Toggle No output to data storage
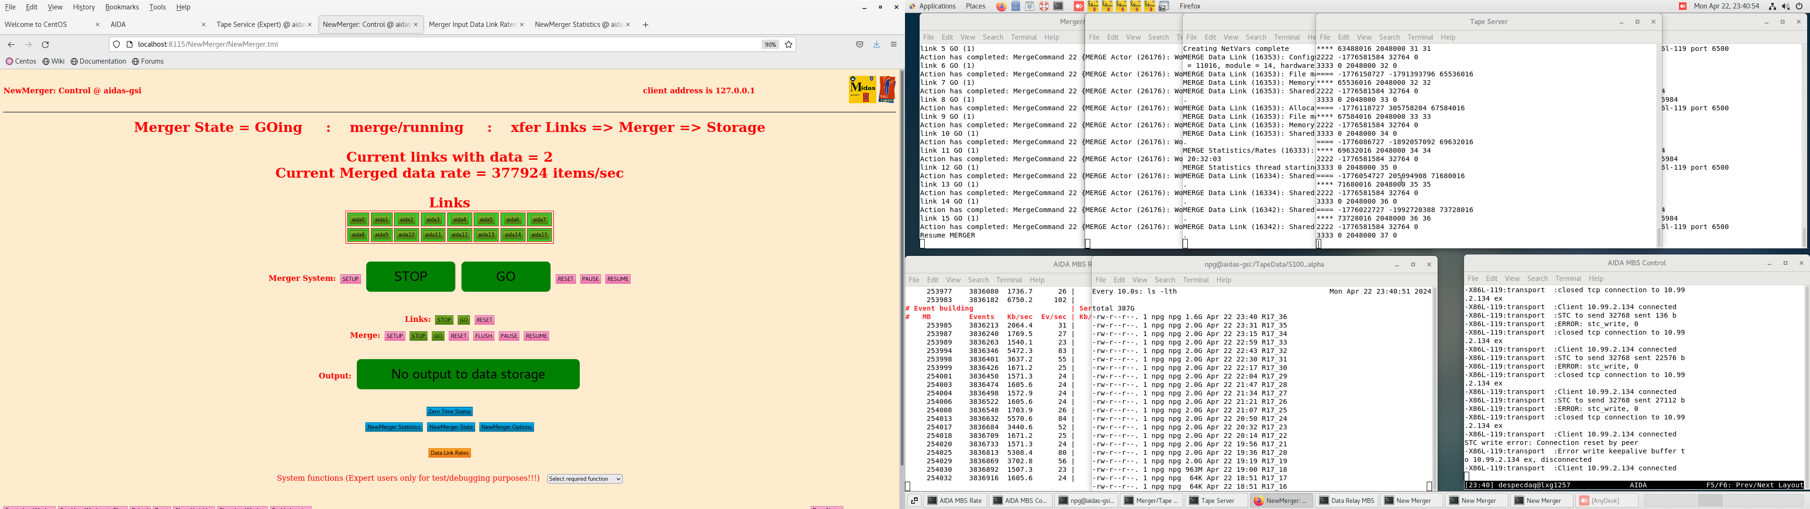 pos(468,374)
